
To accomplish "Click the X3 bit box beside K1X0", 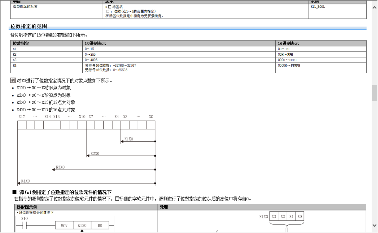I will click(274, 216).
